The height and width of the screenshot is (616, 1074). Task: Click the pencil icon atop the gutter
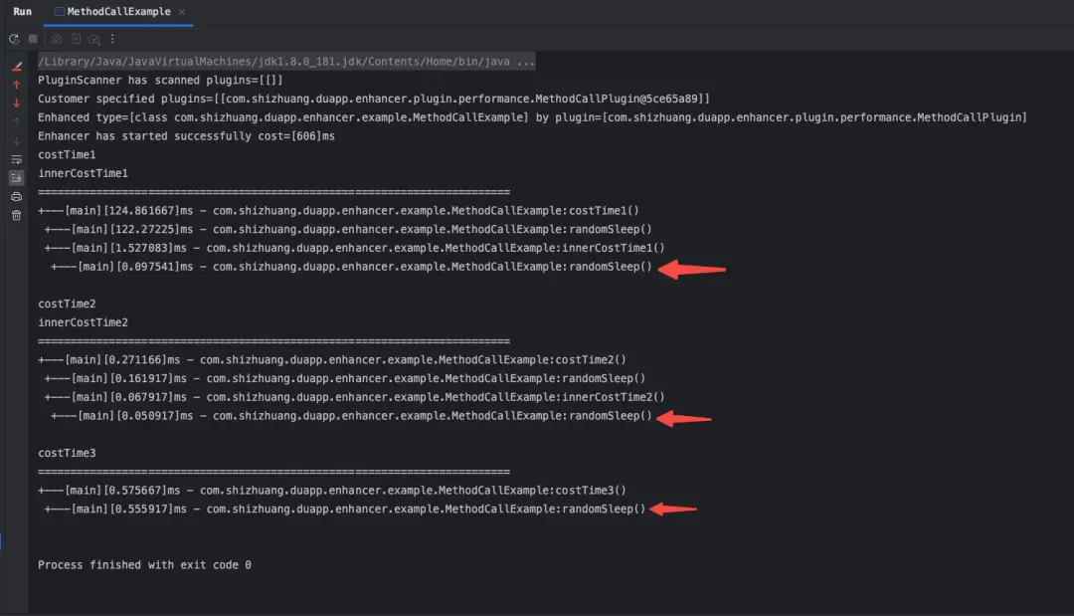16,67
